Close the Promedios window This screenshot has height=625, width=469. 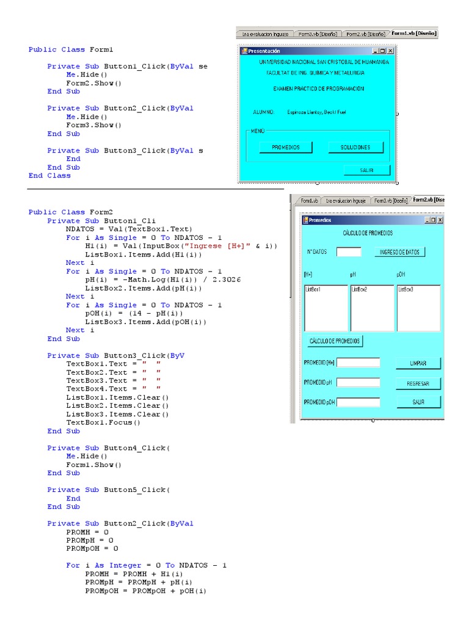(x=440, y=220)
